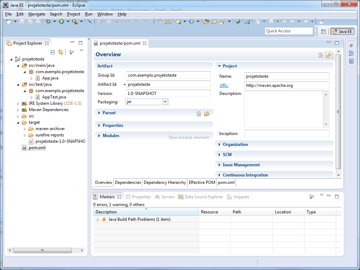This screenshot has width=360, height=270.
Task: Click the New Servlet icon
Action: tap(192, 21)
